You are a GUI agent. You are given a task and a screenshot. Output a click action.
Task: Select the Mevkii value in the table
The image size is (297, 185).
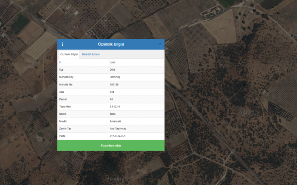tap(115, 121)
